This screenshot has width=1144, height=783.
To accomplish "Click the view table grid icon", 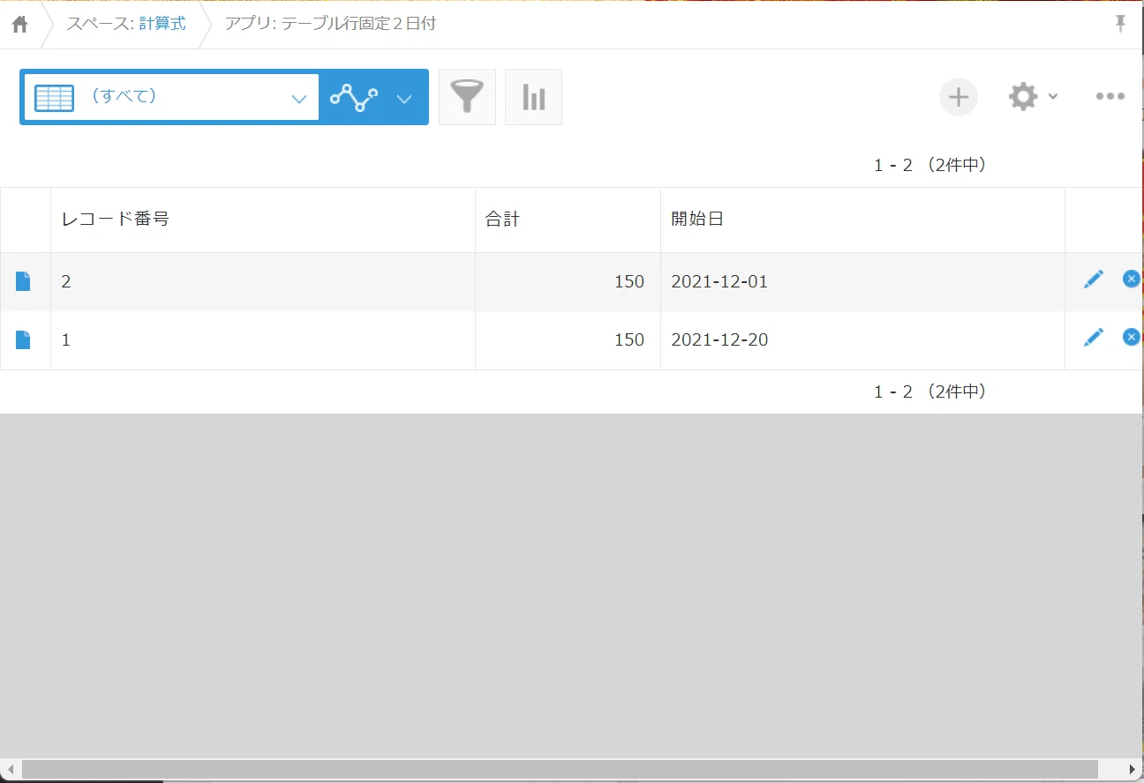I will 54,97.
